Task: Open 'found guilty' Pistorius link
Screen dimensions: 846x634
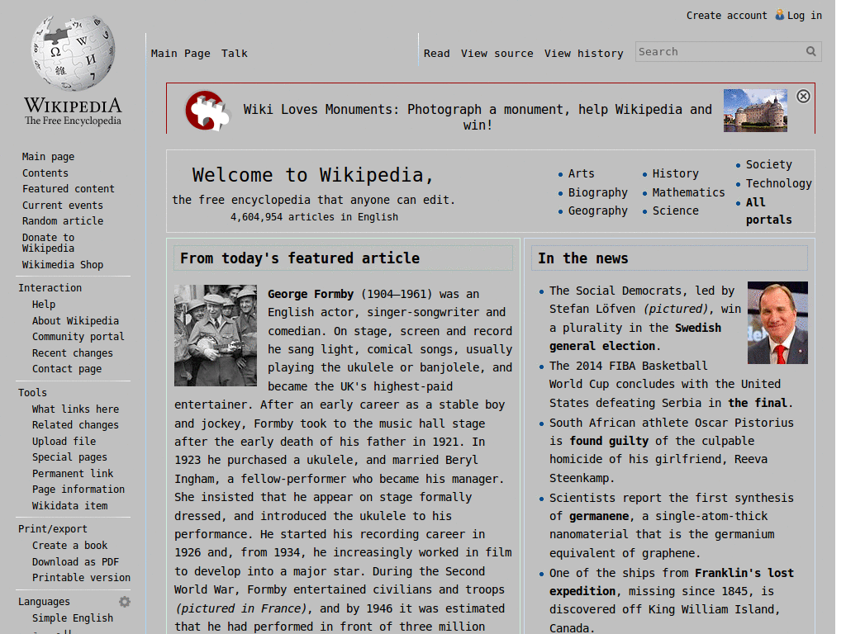Action: pyautogui.click(x=609, y=441)
